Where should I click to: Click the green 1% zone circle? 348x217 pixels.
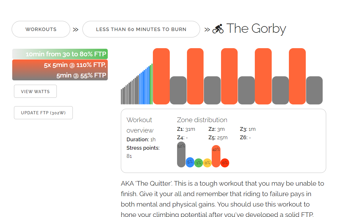(x=199, y=163)
